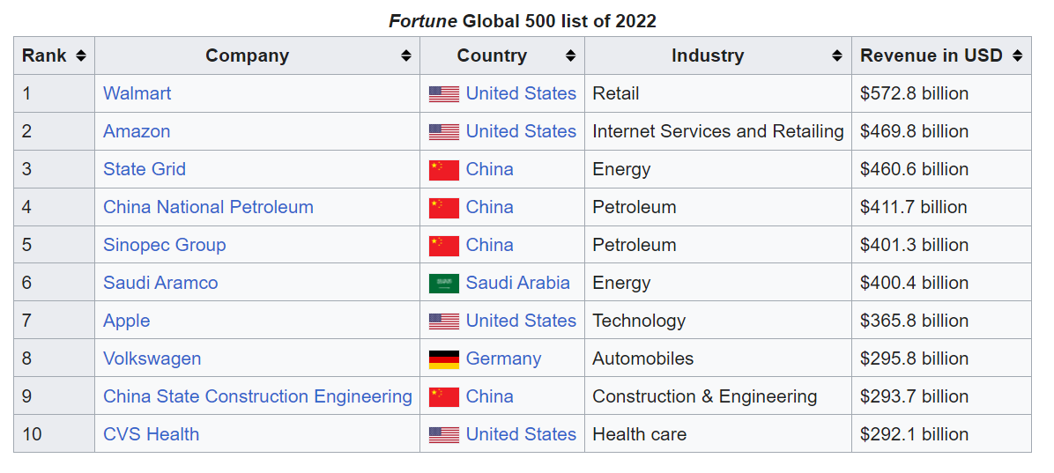Open the Sinopec Group link
The height and width of the screenshot is (473, 1054).
[164, 245]
